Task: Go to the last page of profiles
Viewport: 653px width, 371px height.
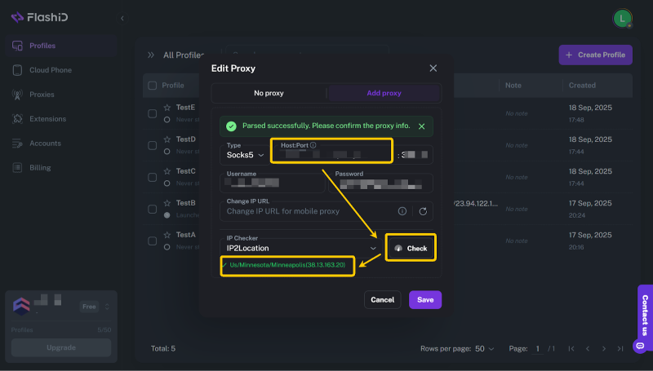Action: point(620,348)
